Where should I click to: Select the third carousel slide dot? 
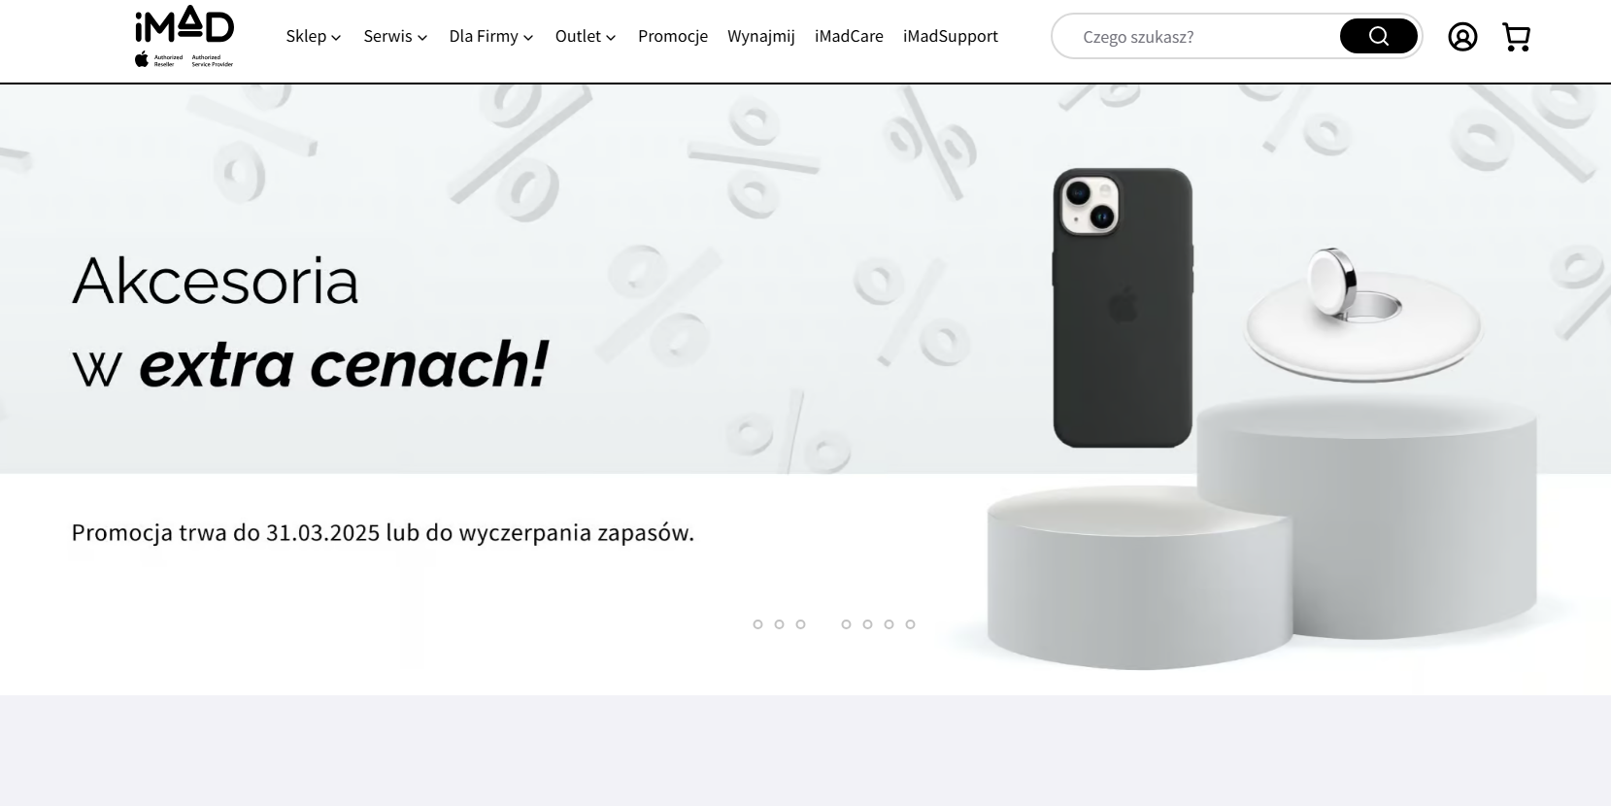[800, 624]
